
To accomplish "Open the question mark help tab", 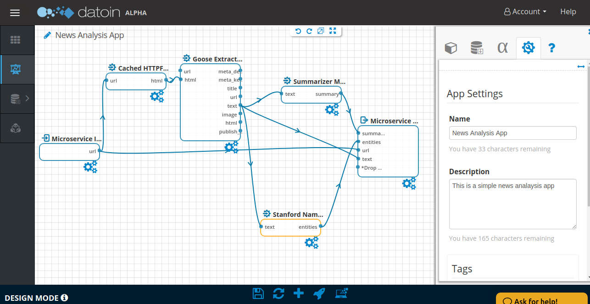I will pos(552,48).
